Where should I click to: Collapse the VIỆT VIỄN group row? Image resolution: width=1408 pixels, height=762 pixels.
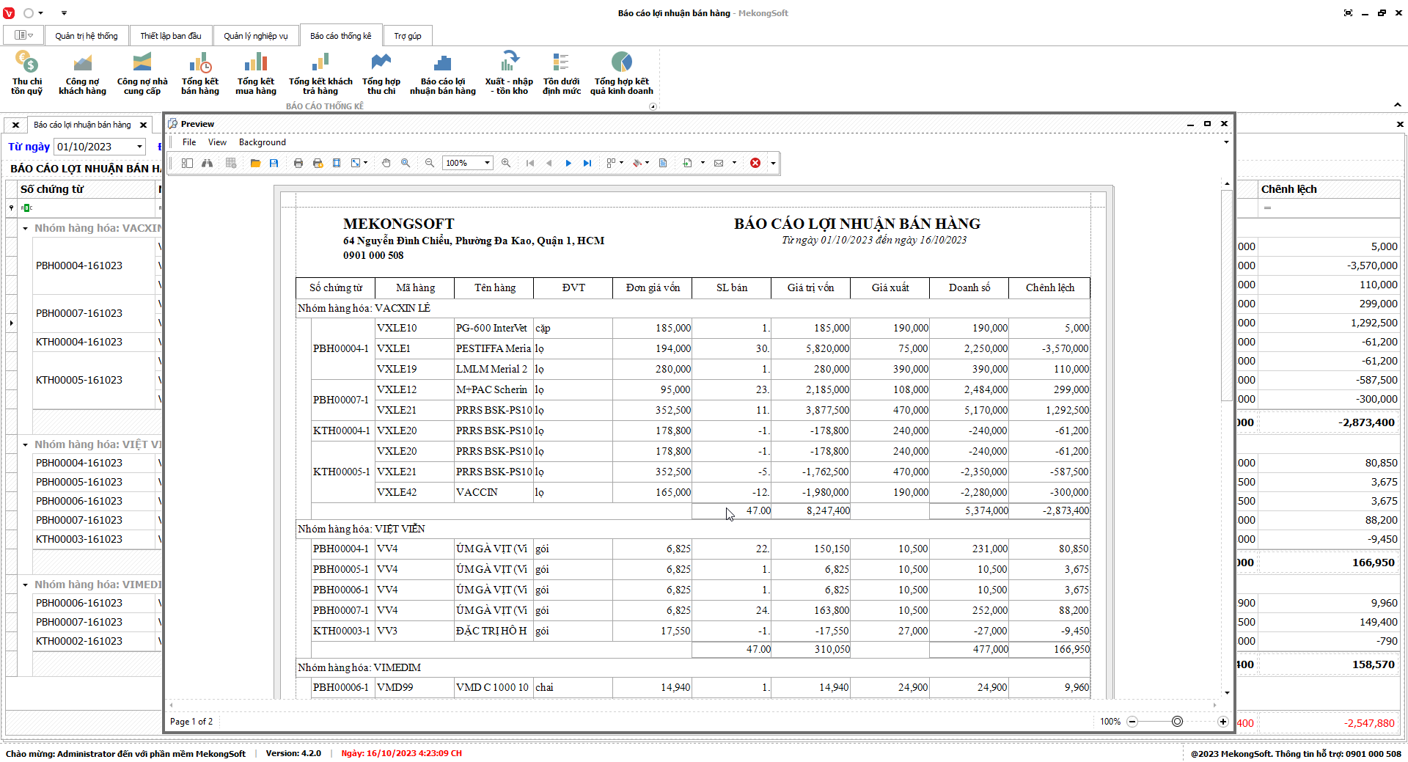click(x=26, y=445)
